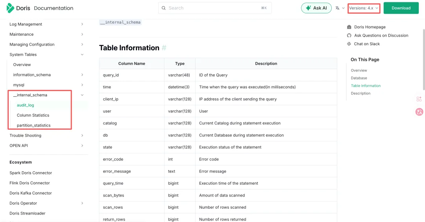Open the language translation icon menu
Viewport: 425px width, 222px height.
pos(338,8)
